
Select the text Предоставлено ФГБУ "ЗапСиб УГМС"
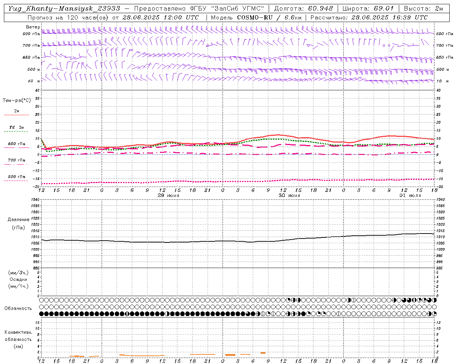[x=199, y=9]
